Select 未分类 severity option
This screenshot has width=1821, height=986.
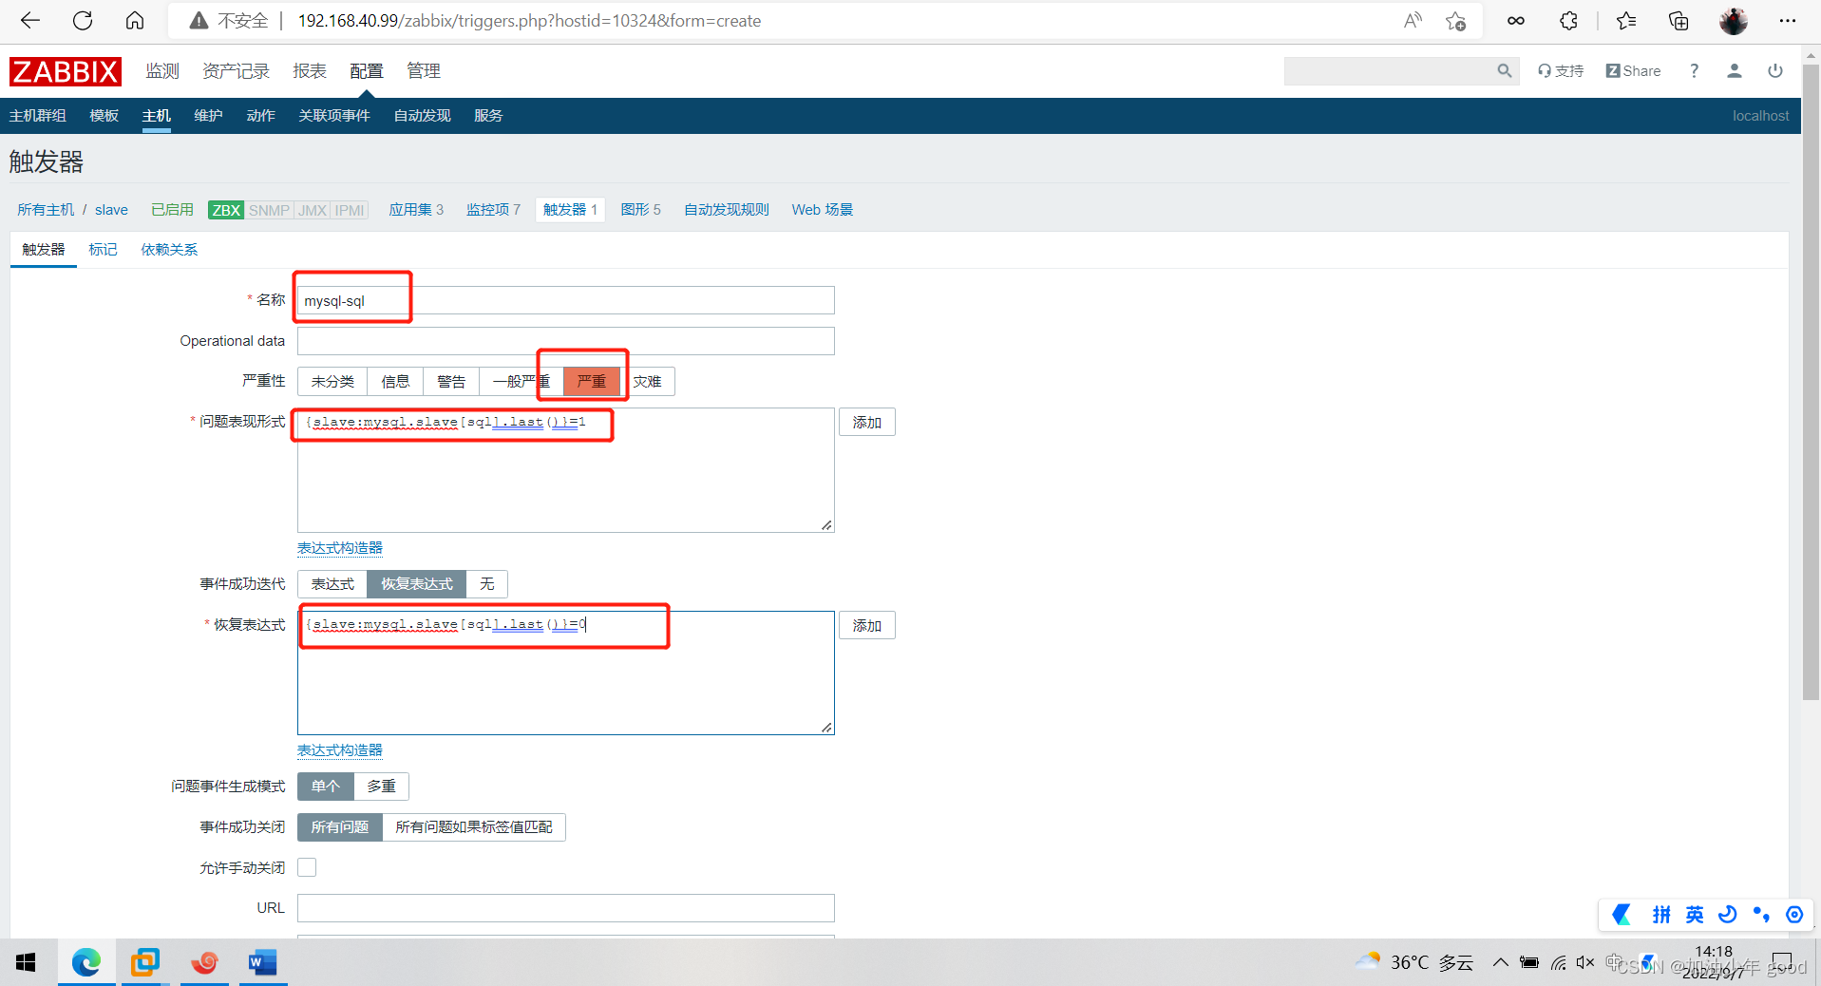332,382
